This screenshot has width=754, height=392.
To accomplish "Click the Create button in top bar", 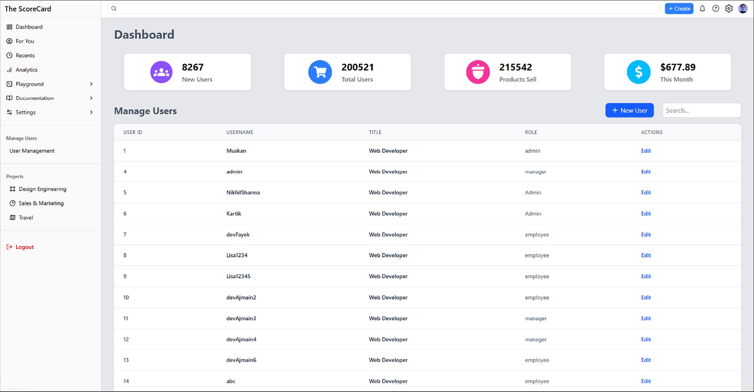I will point(679,9).
